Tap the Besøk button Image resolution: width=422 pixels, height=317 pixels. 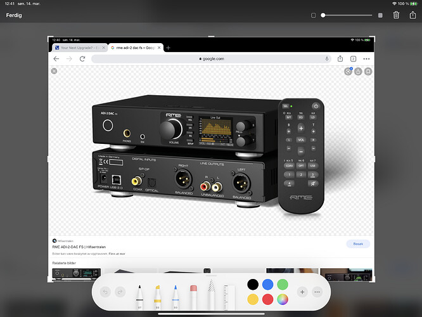pyautogui.click(x=358, y=243)
